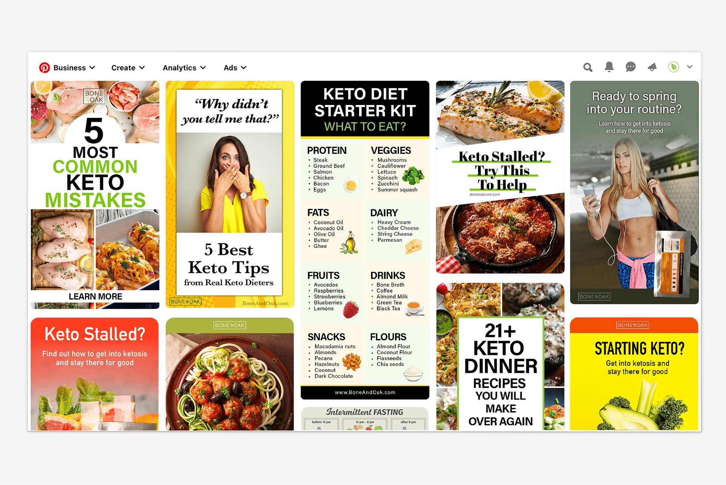Expand the account chevron next to avatar
726x485 pixels.
coord(690,67)
